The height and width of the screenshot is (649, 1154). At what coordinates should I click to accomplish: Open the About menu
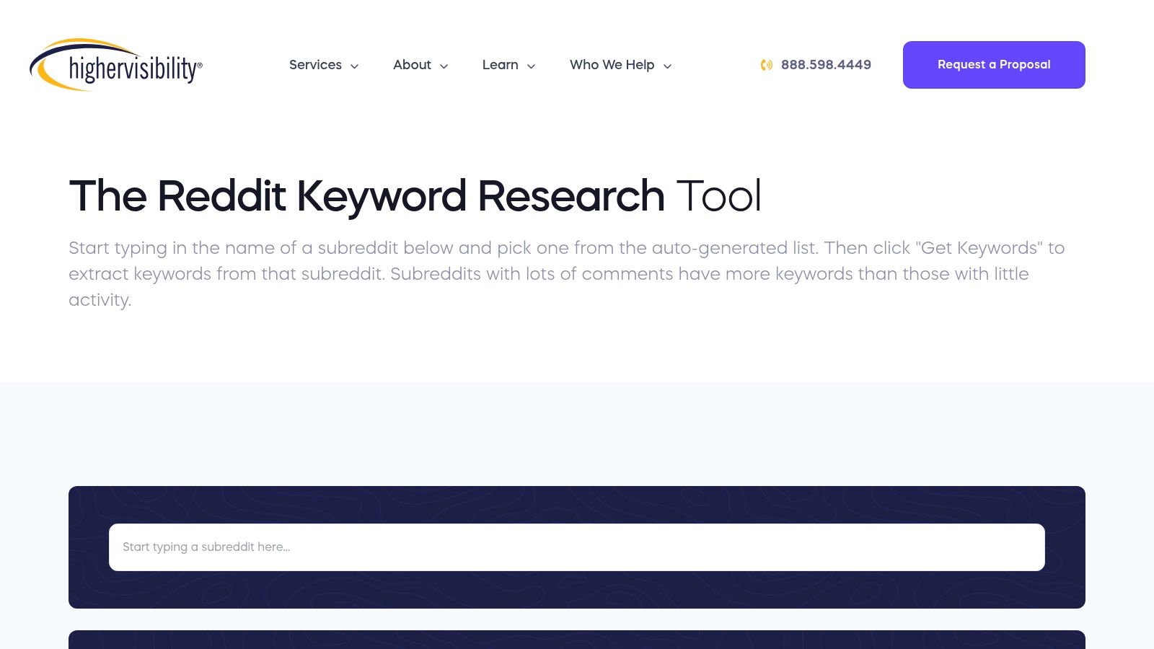point(412,65)
